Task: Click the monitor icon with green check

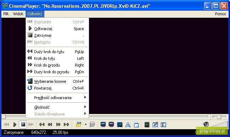Action: (x=120, y=125)
